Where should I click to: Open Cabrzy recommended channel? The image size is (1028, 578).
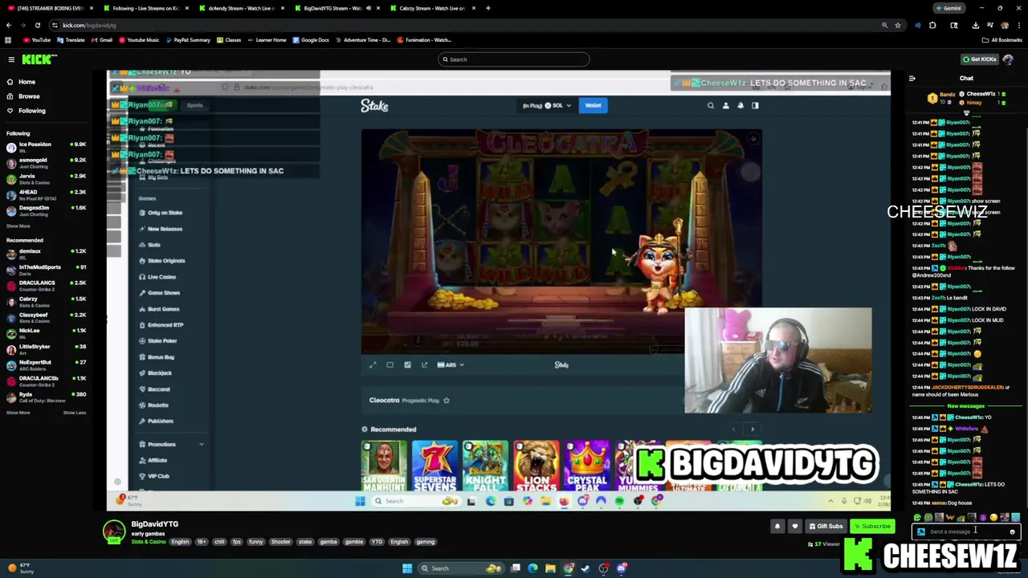point(46,302)
